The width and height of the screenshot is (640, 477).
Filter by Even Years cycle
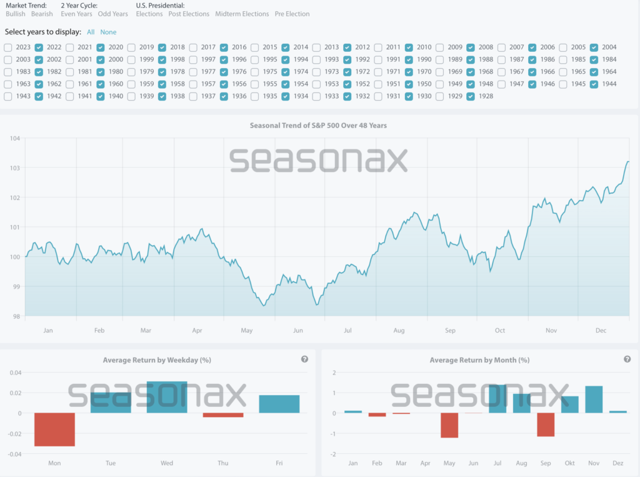click(x=76, y=14)
